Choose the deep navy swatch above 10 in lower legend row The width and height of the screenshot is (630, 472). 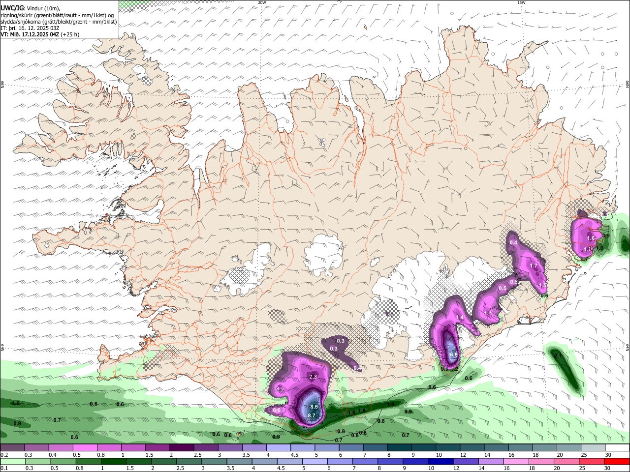441,461
